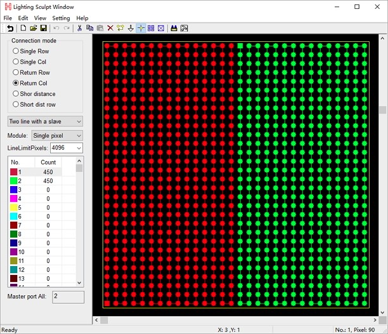
Task: Cut selection with the scissors icon
Action: click(x=79, y=28)
